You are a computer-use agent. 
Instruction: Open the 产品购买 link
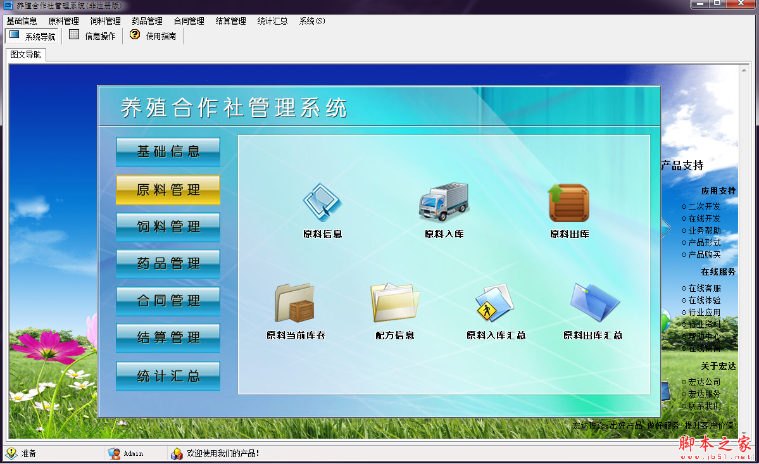[705, 254]
